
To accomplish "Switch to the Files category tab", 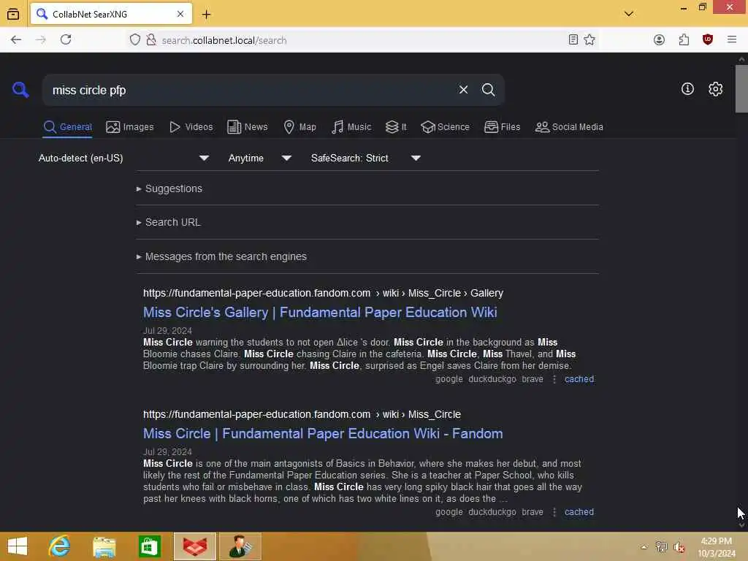I will point(502,127).
